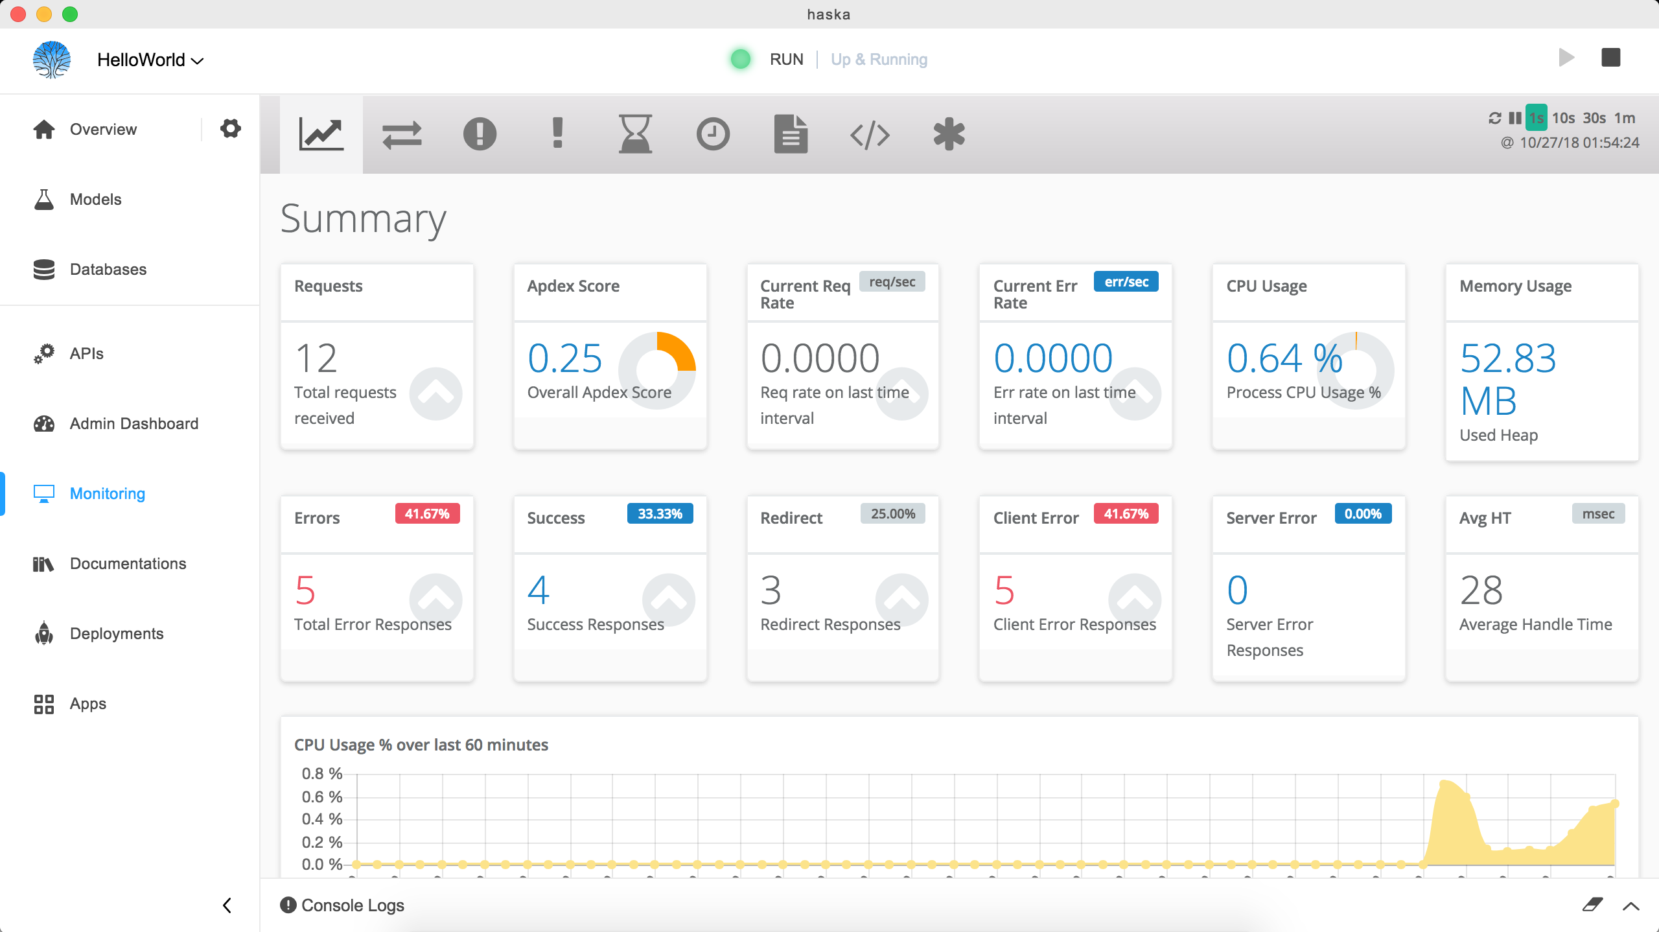
Task: Clear console logs with eraser icon
Action: click(x=1592, y=905)
